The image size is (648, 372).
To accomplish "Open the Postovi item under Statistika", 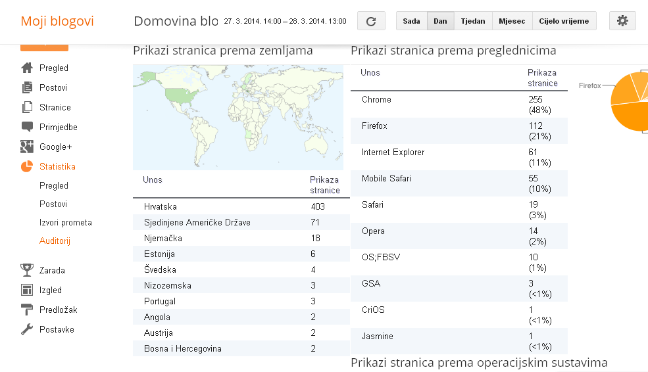I will click(x=53, y=204).
